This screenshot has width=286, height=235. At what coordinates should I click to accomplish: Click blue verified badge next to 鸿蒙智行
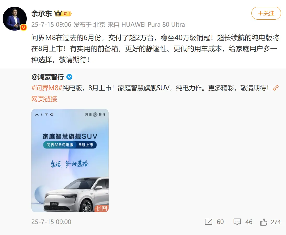tap(69, 77)
